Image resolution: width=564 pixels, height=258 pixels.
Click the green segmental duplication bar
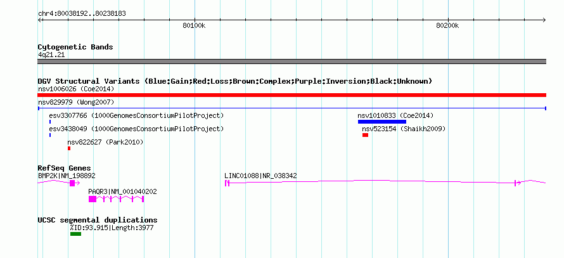coord(75,234)
